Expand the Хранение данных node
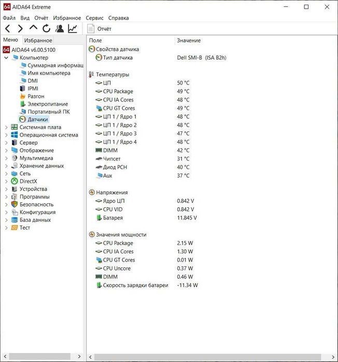The height and width of the screenshot is (362, 338). [6, 166]
